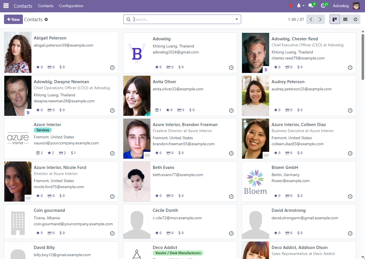Open the main apps grid menu
The width and height of the screenshot is (365, 259).
(x=6, y=6)
